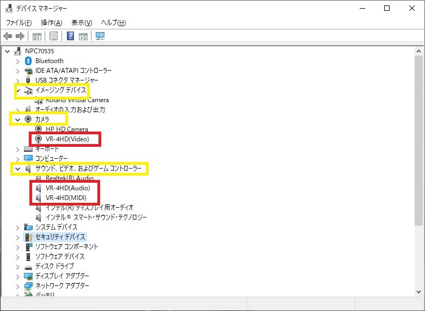Open the ヘルプ(H) menu
This screenshot has height=311, width=425.
click(x=114, y=23)
